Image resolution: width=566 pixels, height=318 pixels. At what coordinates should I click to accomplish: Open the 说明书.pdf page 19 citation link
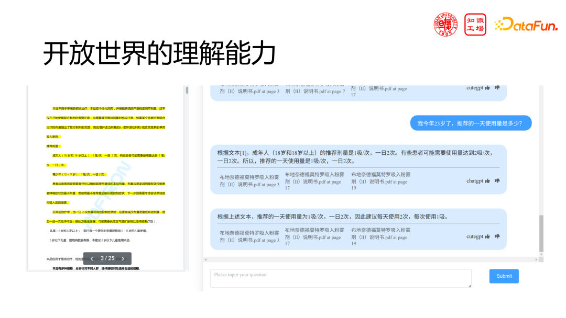pyautogui.click(x=380, y=181)
